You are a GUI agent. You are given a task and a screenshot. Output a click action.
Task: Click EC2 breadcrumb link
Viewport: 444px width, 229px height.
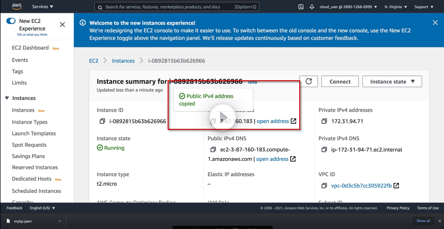coord(94,61)
